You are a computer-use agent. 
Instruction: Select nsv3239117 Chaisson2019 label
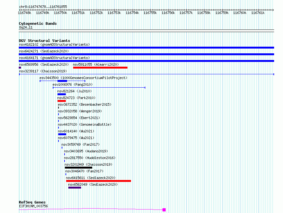click(43, 71)
